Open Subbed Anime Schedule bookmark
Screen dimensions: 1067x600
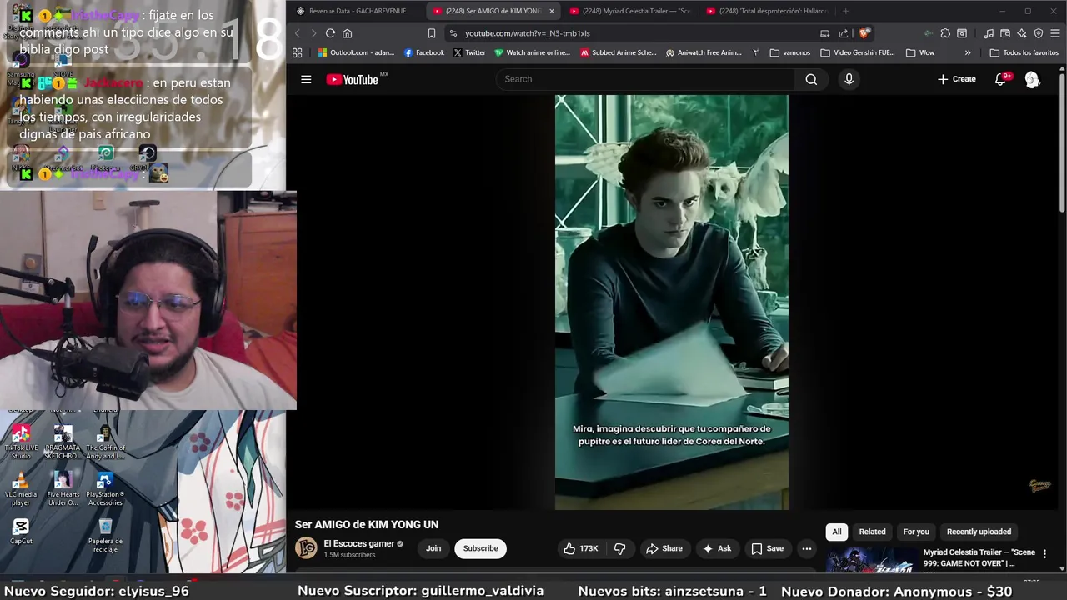[x=619, y=52]
